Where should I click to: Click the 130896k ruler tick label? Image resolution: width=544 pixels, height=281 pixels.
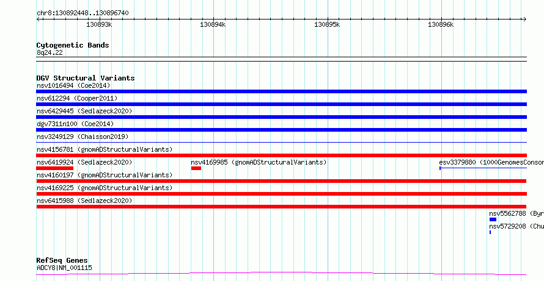click(x=441, y=24)
